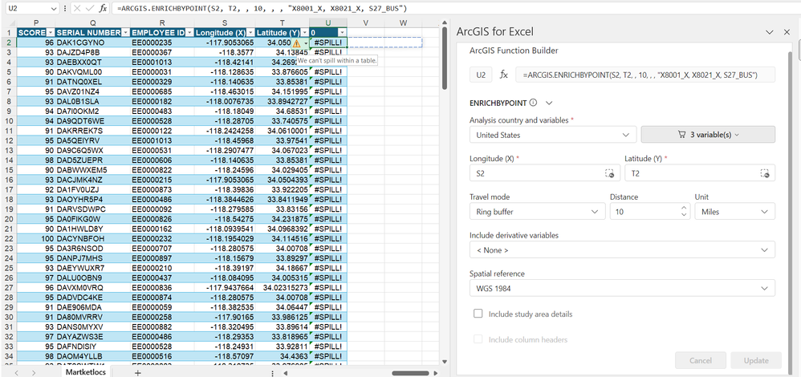
Task: Open the SERIAL NUMBER column filter dropdown
Action: [125, 33]
